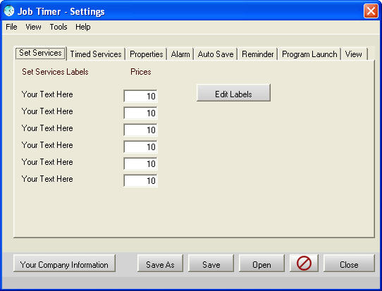382x291 pixels.
Task: Switch to the Timed Services tab
Action: click(x=96, y=54)
